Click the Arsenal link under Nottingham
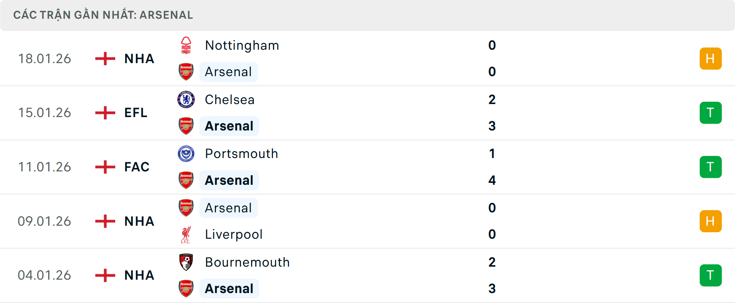This screenshot has width=735, height=303. [229, 72]
